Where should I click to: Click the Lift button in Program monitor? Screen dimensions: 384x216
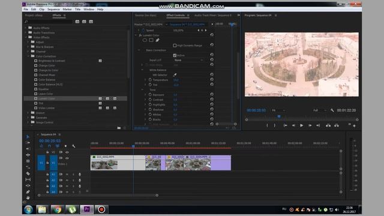pyautogui.click(x=328, y=125)
